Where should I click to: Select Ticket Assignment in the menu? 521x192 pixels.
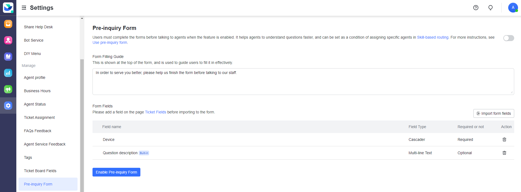pyautogui.click(x=39, y=117)
